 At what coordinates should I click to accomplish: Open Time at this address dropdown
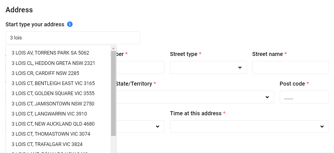pyautogui.click(x=249, y=127)
